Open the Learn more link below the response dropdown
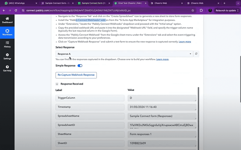Viewport: 241px width, 150px height. point(163,59)
